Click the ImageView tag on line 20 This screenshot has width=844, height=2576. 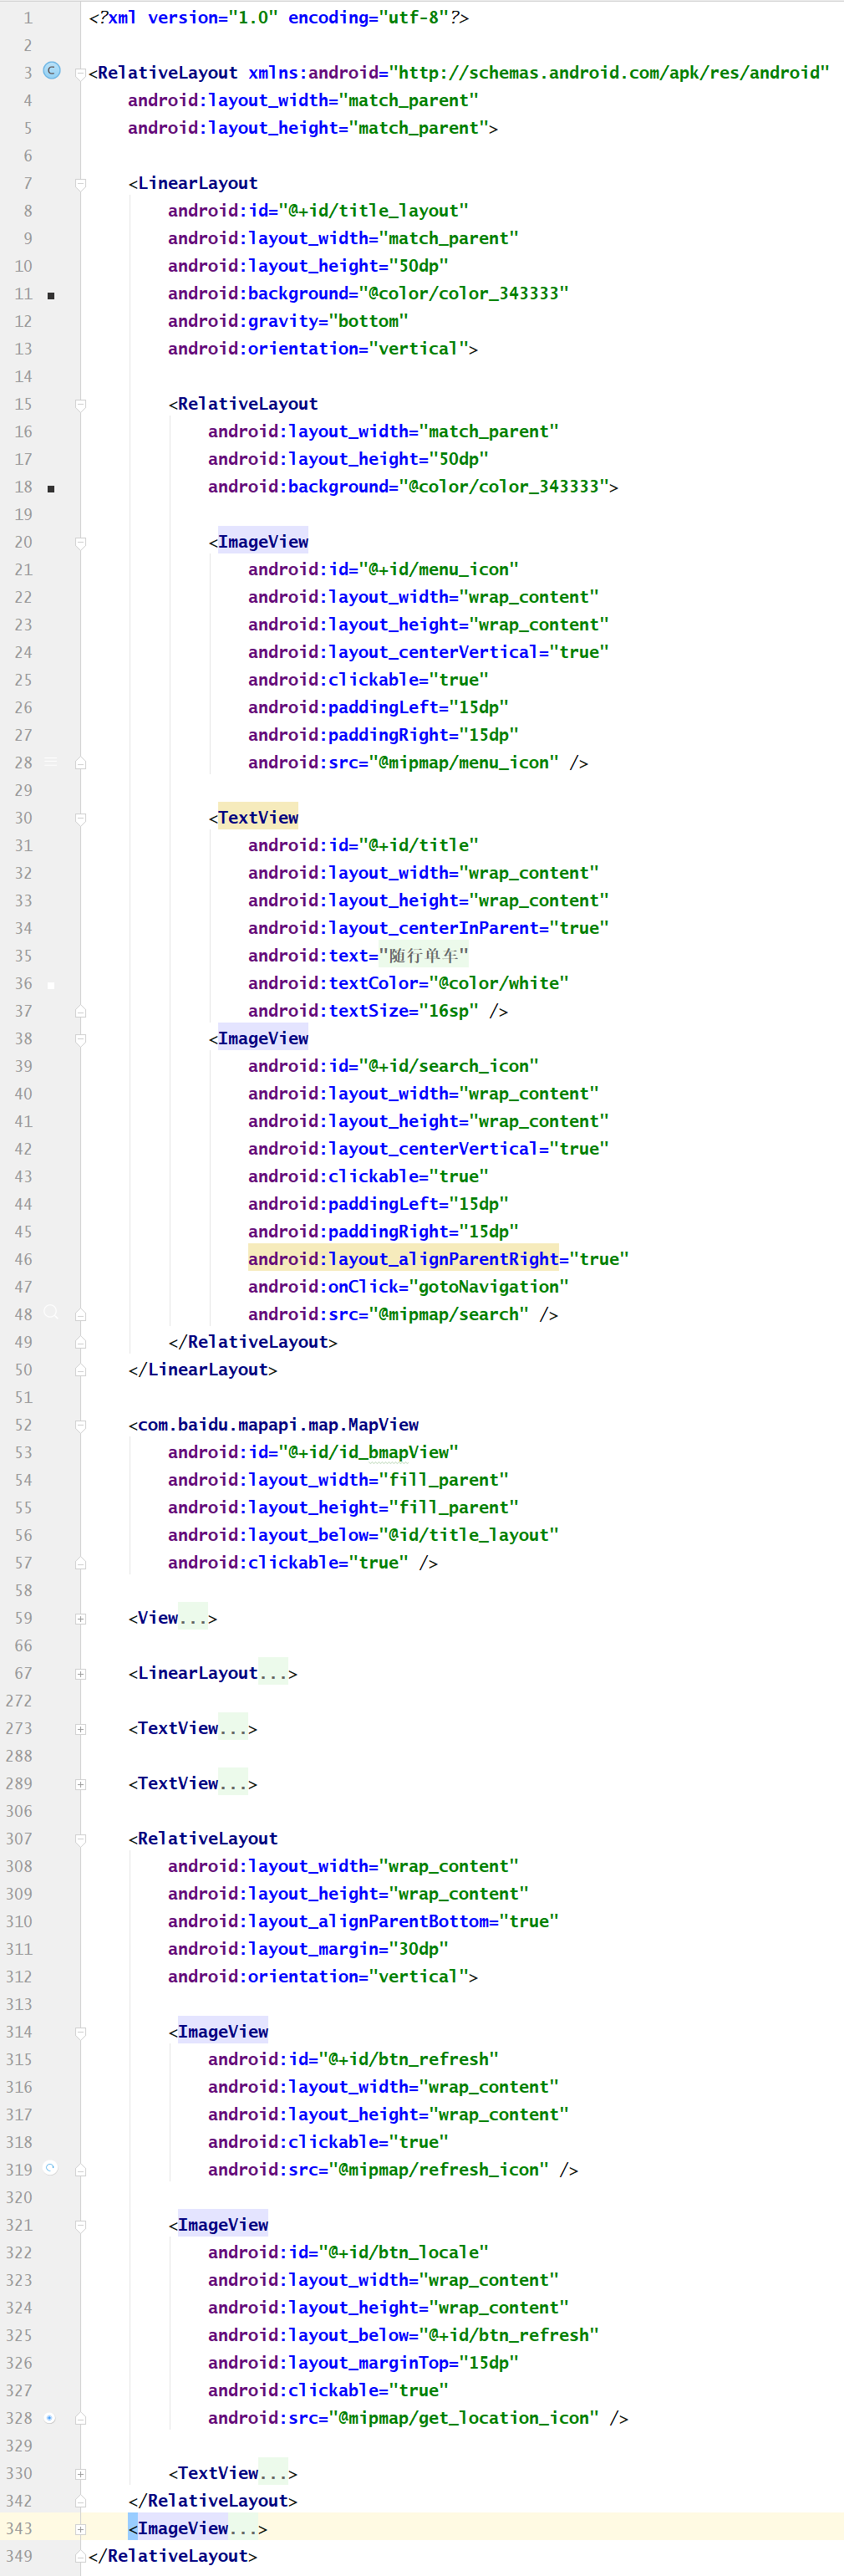tap(263, 541)
